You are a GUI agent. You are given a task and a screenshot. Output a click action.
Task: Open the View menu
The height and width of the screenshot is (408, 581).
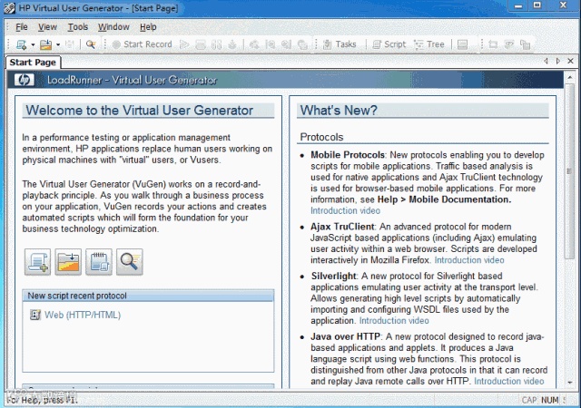click(47, 27)
